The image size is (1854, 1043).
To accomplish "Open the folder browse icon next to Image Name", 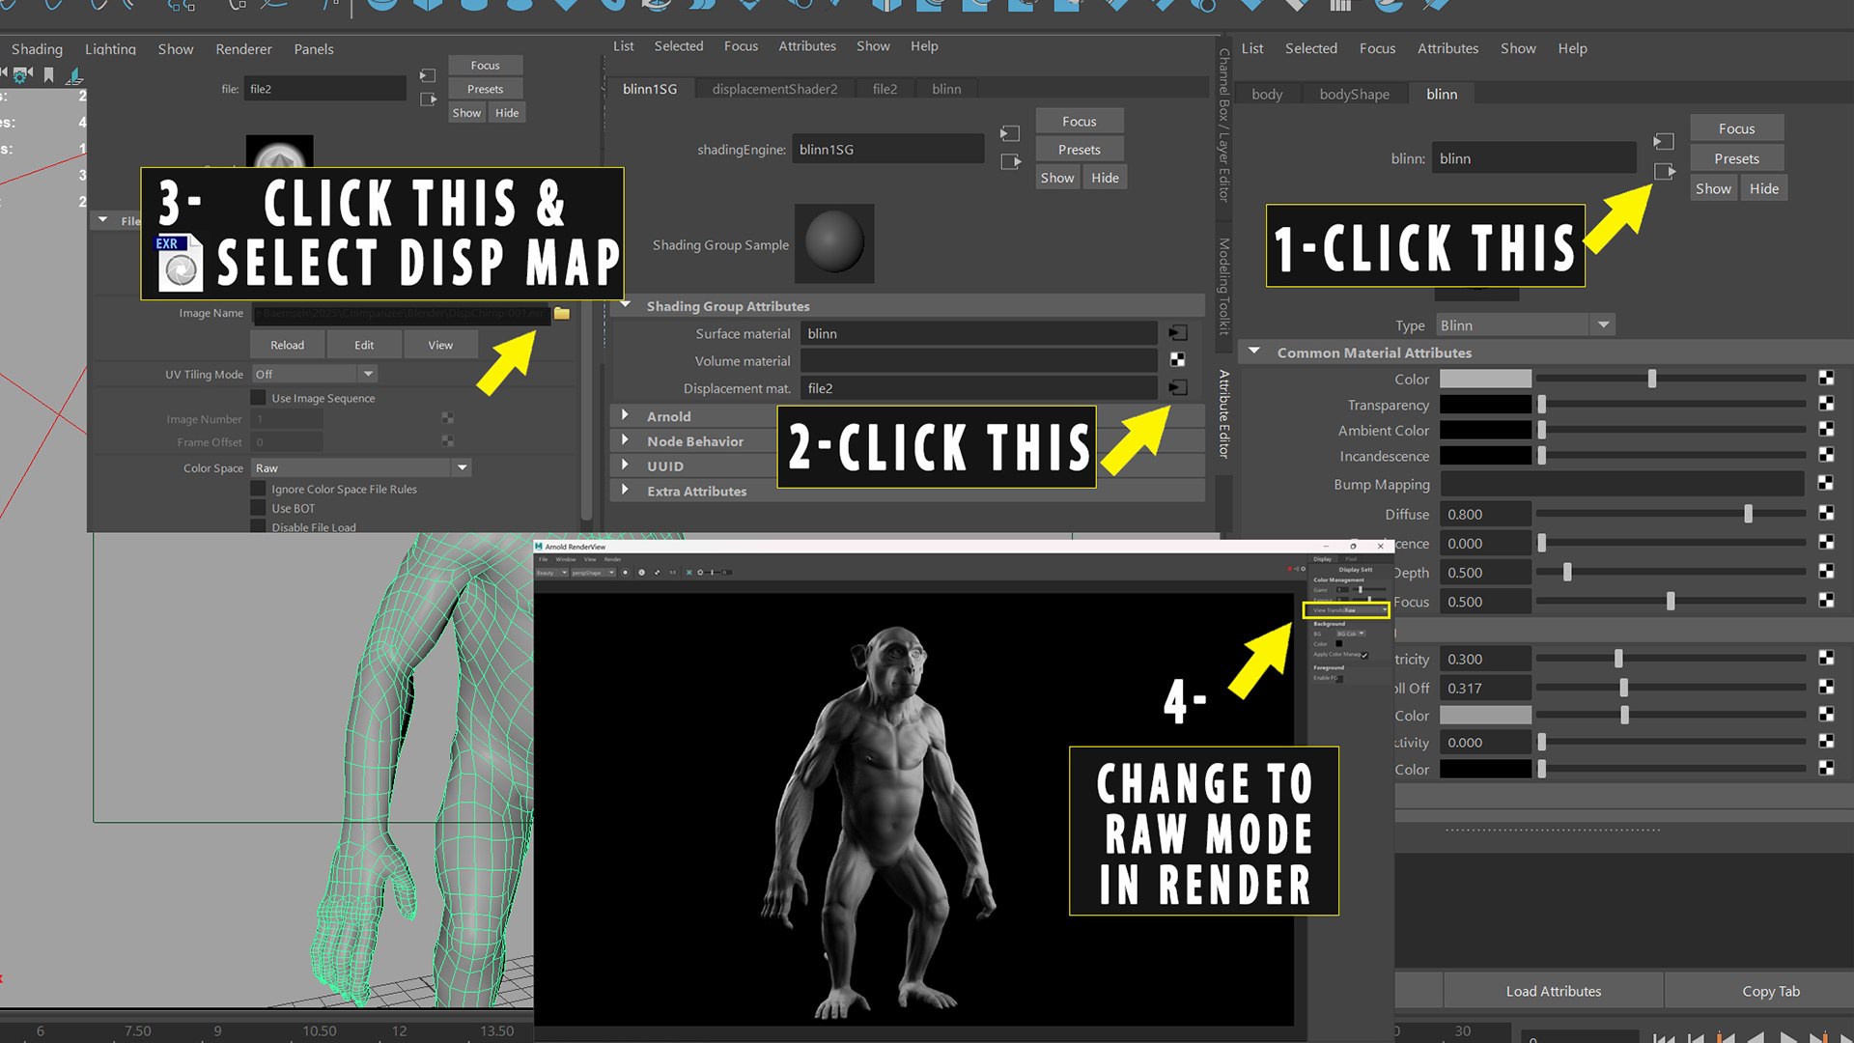I will 562,314.
